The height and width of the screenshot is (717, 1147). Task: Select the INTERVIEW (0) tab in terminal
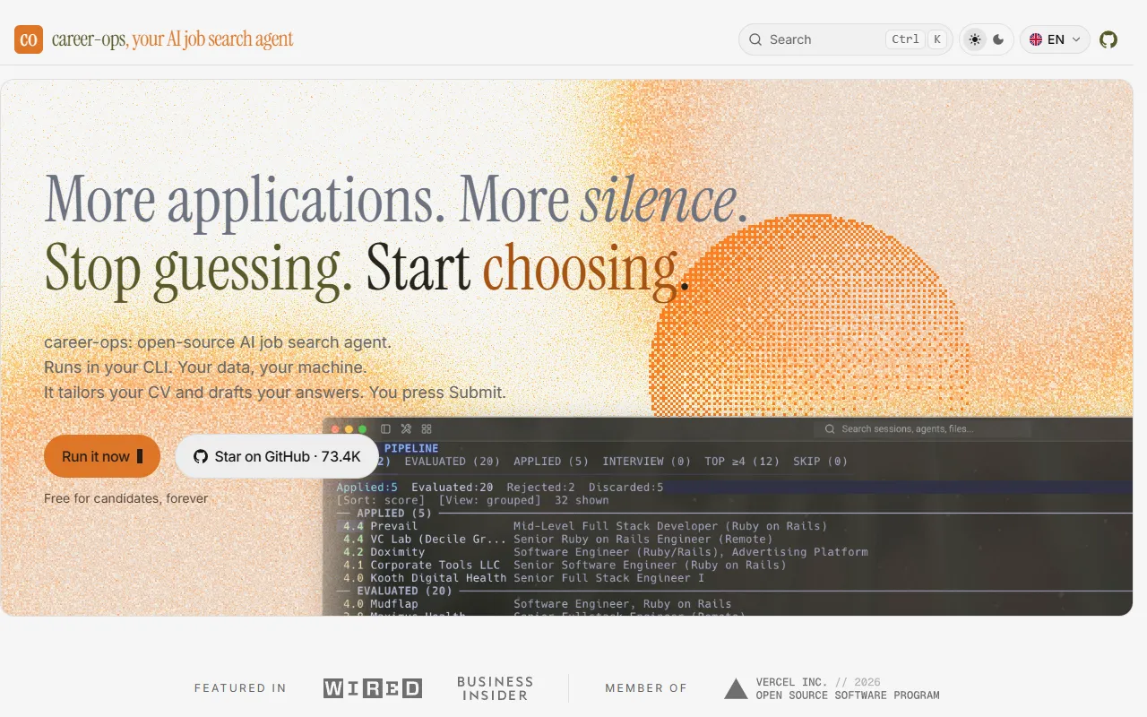pyautogui.click(x=646, y=462)
